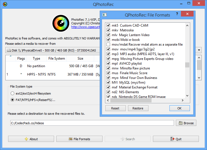Viewport: 207px width, 150px height.
Task: Click Restore in File Formats dialog
Action: click(138, 108)
